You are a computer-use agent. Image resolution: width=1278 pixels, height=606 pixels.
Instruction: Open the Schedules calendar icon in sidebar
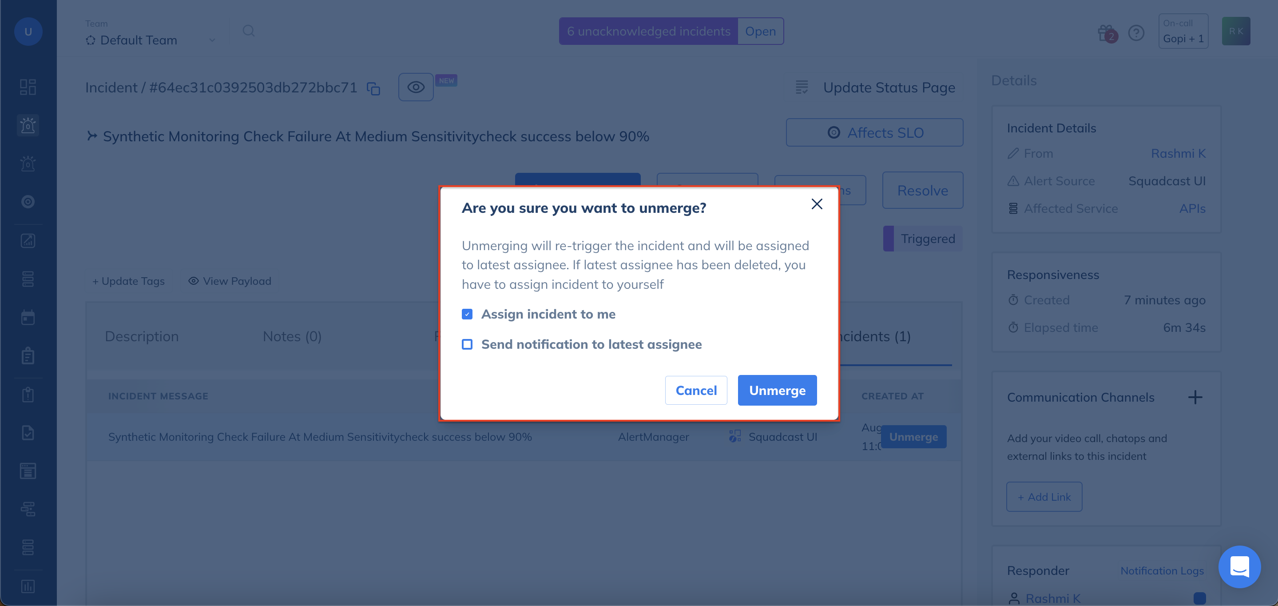point(28,317)
